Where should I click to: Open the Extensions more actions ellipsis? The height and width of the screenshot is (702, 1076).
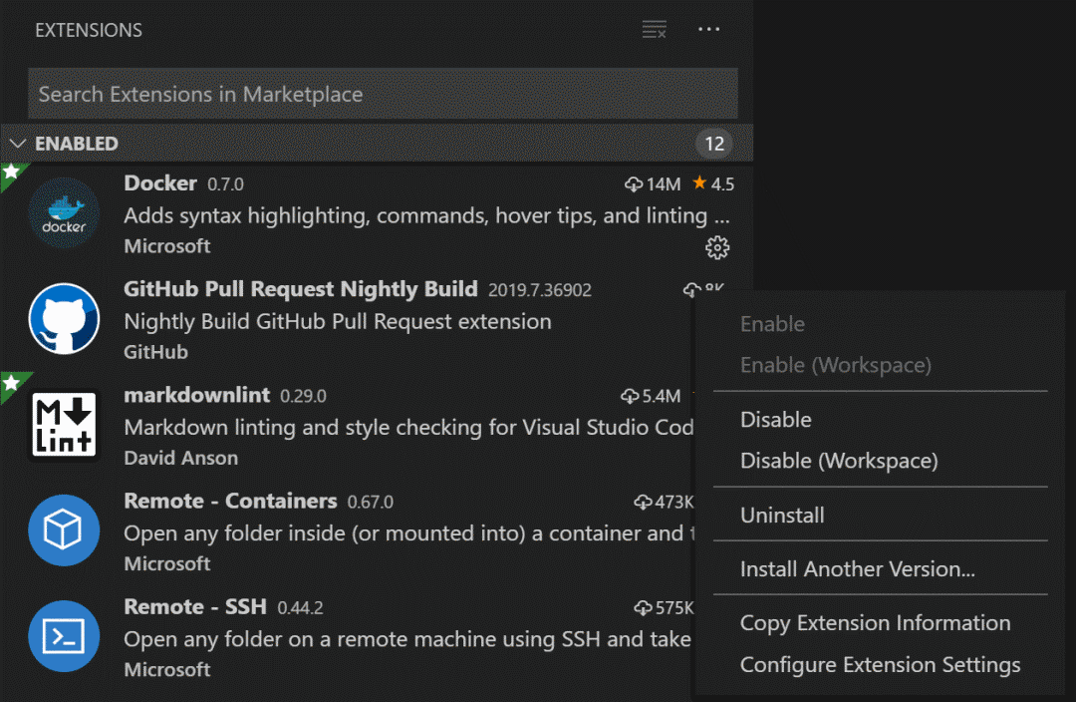[708, 30]
